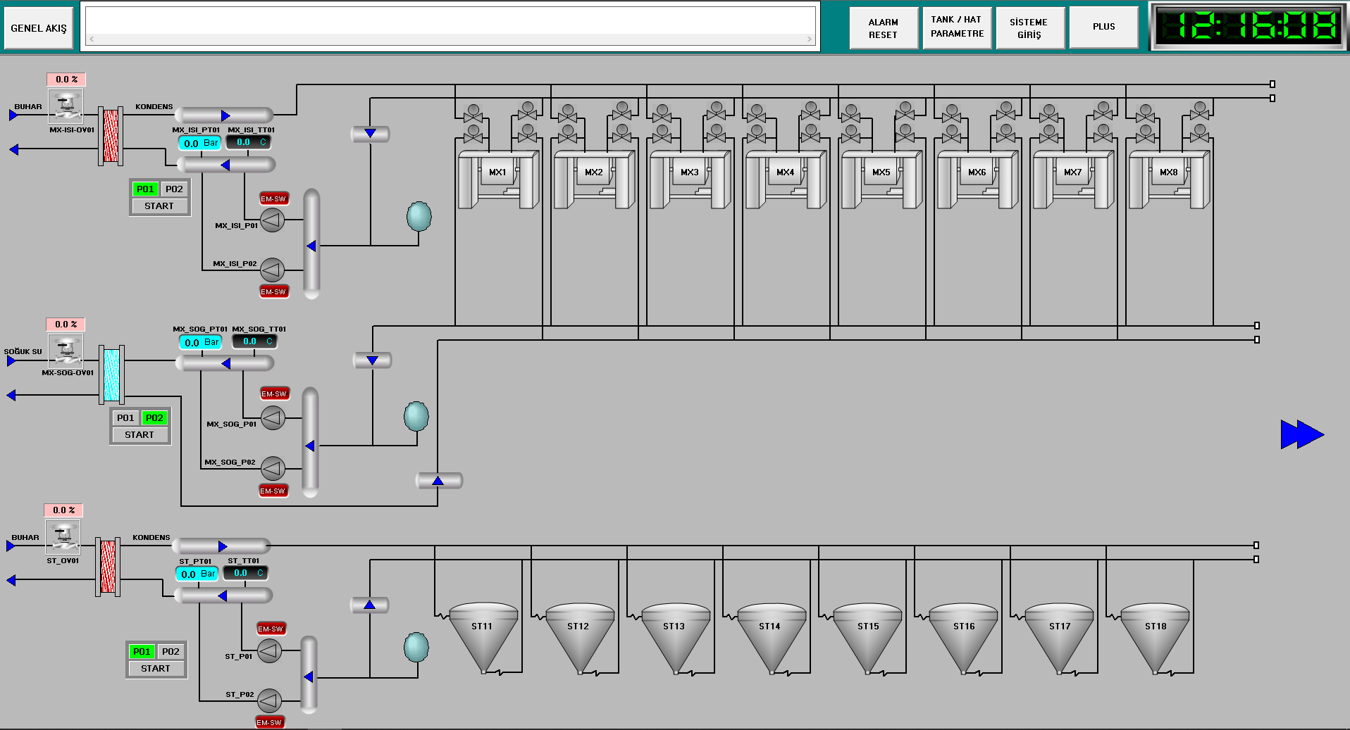Click the MX_ISI_PT01 pressure value field
Screen dimensions: 1350x730
(200, 143)
